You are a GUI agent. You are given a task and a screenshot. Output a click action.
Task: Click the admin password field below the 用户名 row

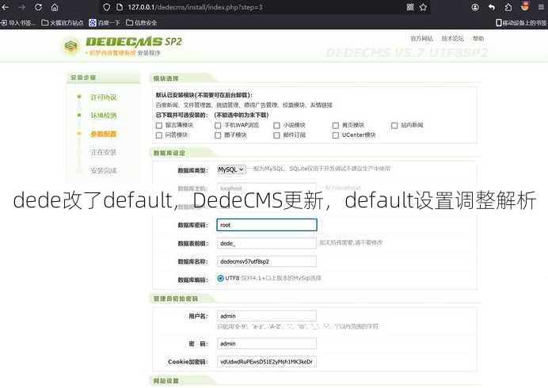(x=267, y=344)
